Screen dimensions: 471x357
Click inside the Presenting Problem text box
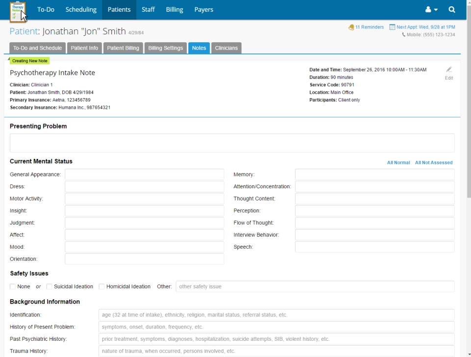(x=231, y=143)
